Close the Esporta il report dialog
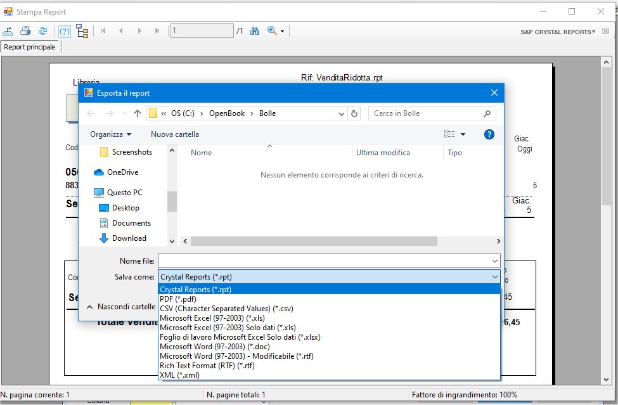 494,93
